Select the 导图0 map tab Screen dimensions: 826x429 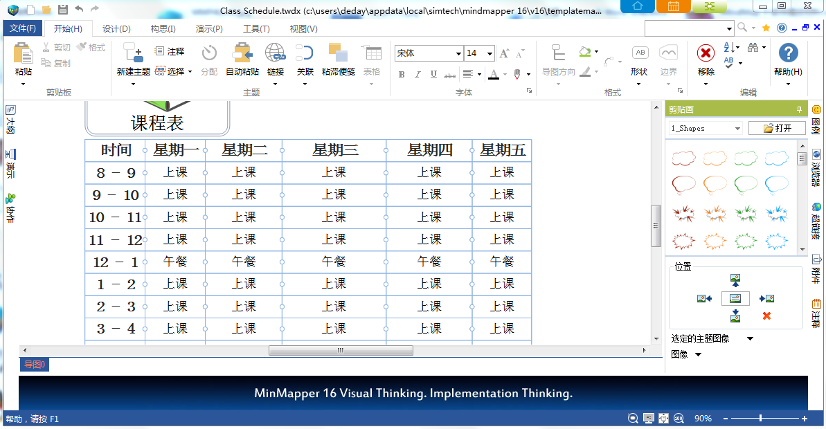click(x=34, y=365)
